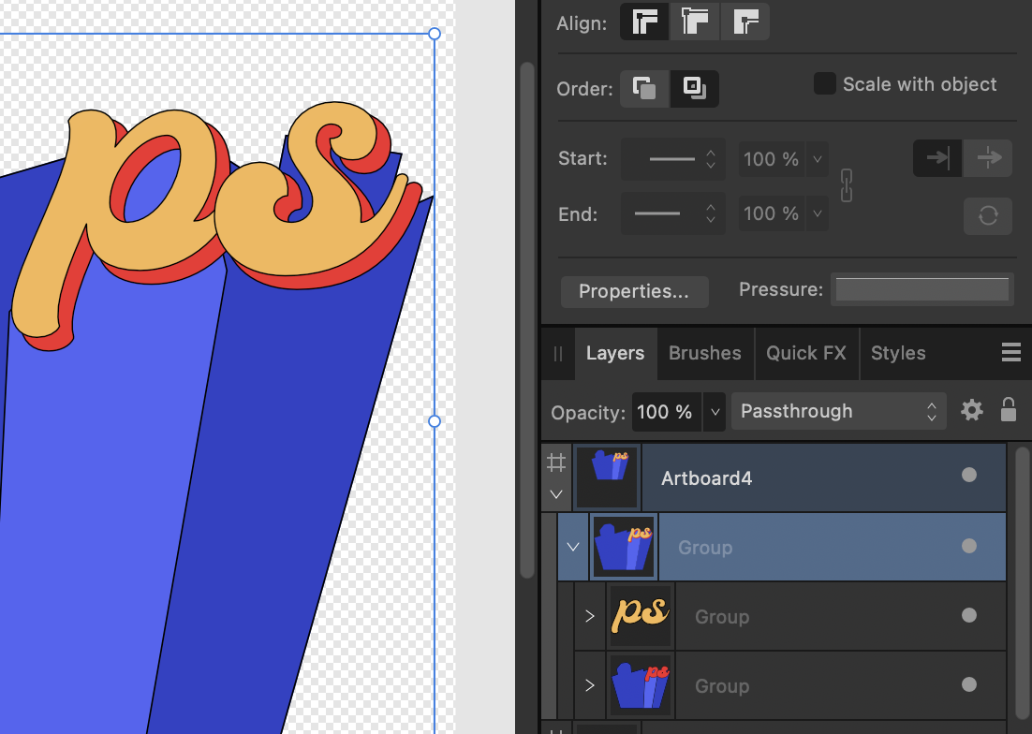Enable Scale with object checkbox

click(824, 84)
